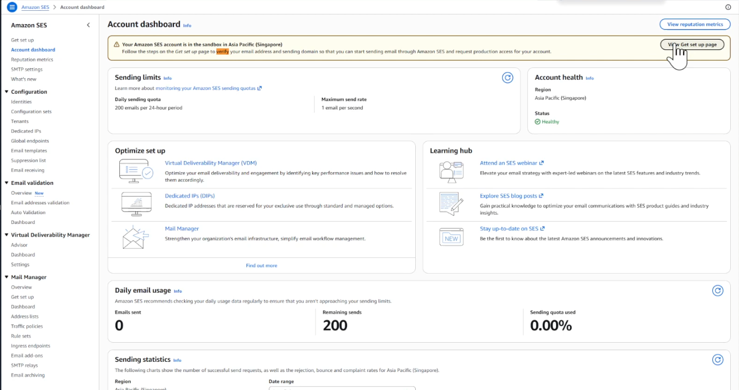Open Email receiving in sidebar
Image resolution: width=739 pixels, height=390 pixels.
[x=28, y=170]
